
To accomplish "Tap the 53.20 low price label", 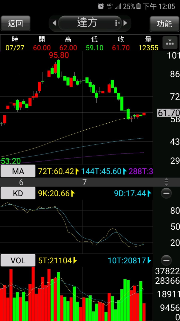I will [10, 161].
